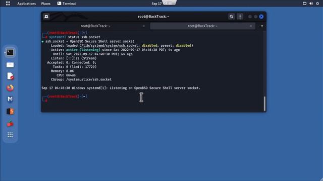Switch to the first root@BackTrack tab

point(95,26)
